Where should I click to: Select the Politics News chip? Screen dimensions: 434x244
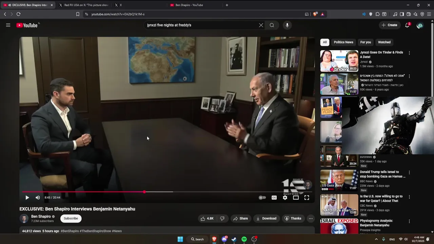tap(343, 42)
